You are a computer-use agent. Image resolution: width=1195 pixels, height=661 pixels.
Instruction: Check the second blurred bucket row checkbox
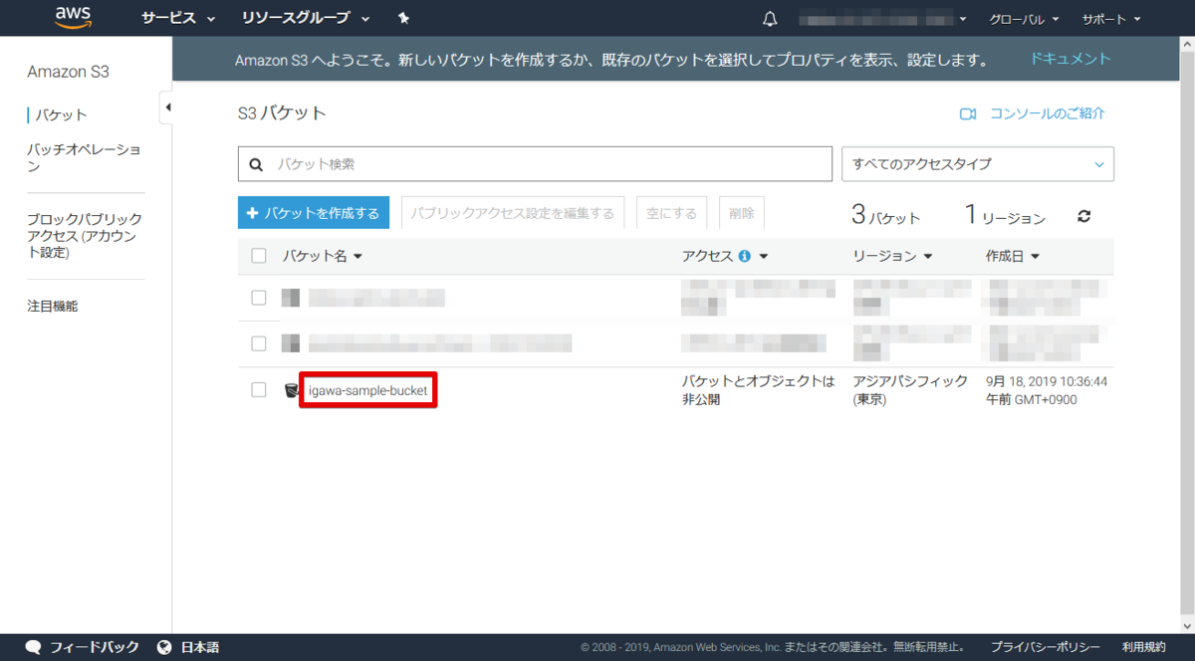259,343
